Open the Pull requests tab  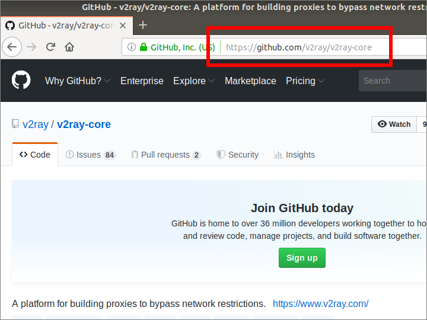[165, 155]
